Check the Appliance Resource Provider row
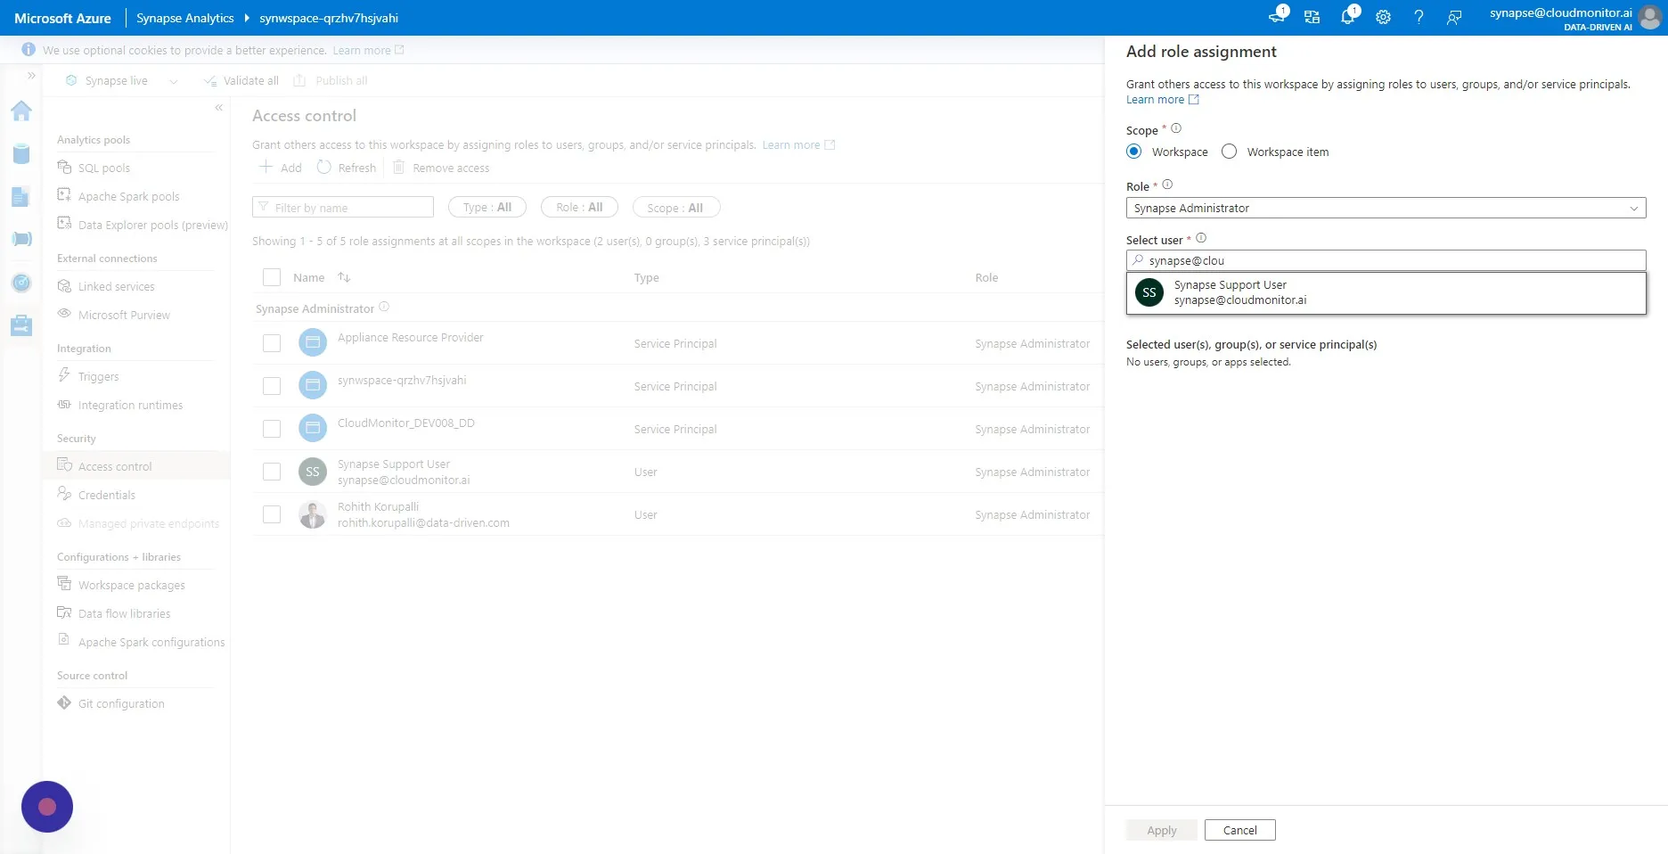This screenshot has width=1668, height=854. pyautogui.click(x=272, y=343)
